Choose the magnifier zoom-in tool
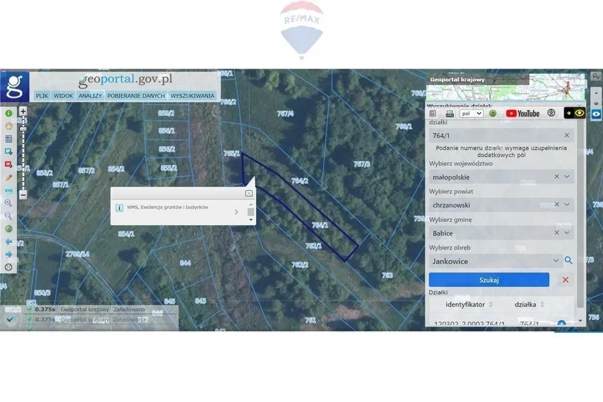 (8, 203)
